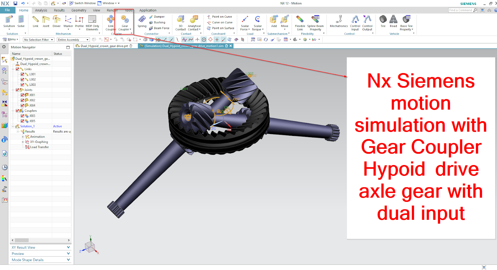Viewport: 497px width, 270px height.
Task: Click the Status column header
Action: (x=62, y=54)
